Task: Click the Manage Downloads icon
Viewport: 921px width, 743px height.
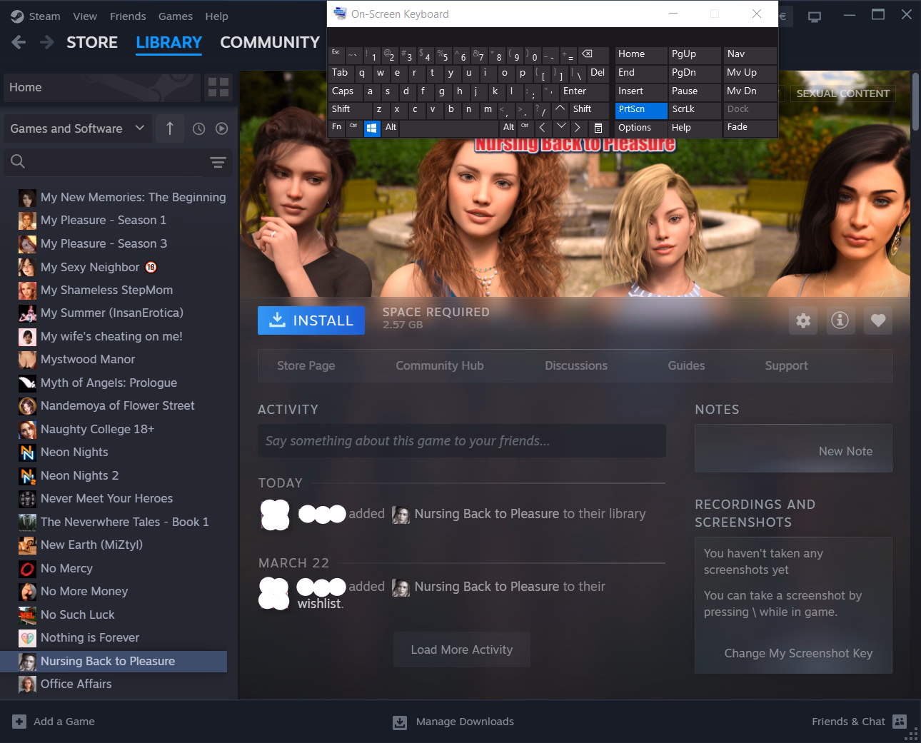Action: 400,722
